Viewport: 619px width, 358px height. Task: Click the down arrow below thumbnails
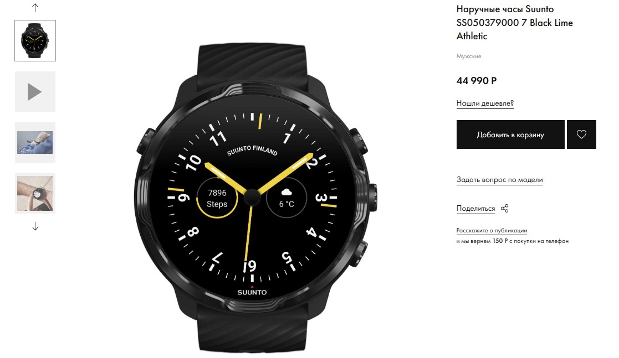click(x=35, y=226)
